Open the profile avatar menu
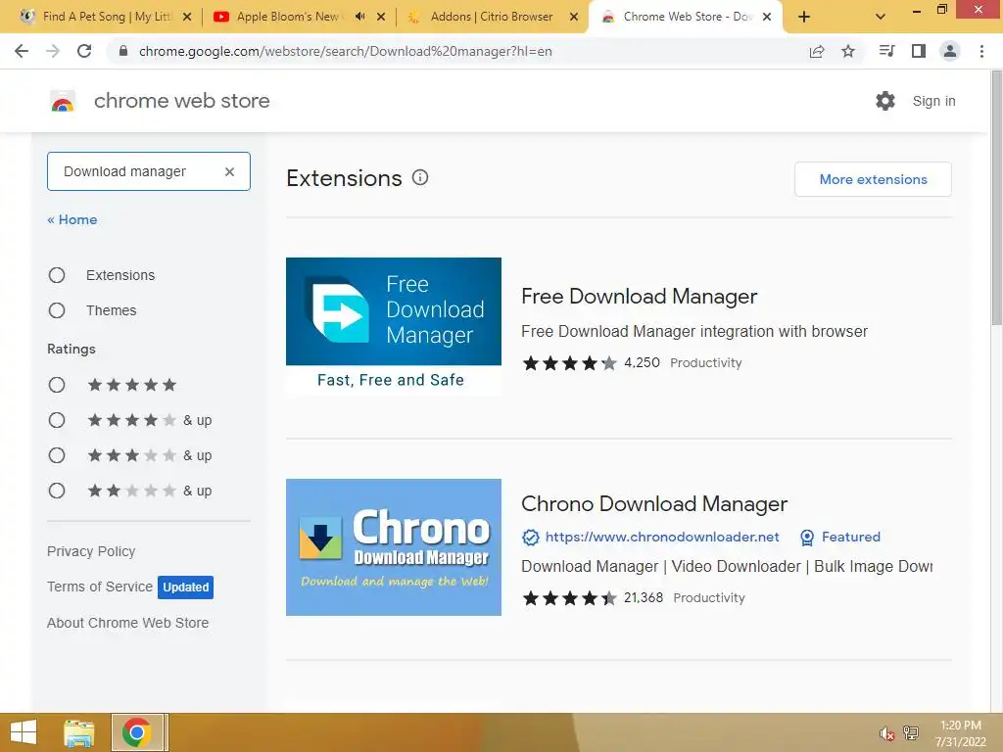The width and height of the screenshot is (1003, 752). [x=950, y=51]
